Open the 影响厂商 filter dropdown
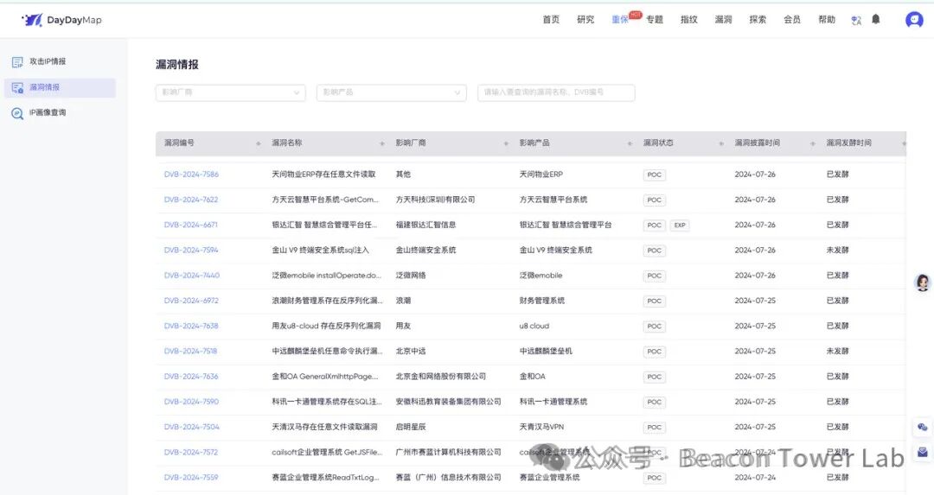 (231, 92)
